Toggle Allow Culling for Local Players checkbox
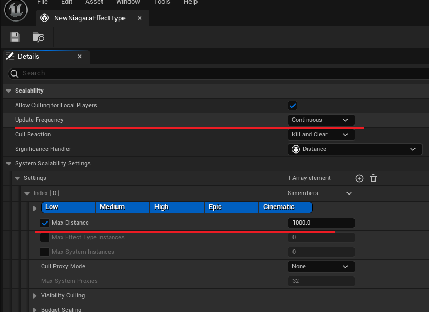Image resolution: width=429 pixels, height=312 pixels. [x=292, y=106]
